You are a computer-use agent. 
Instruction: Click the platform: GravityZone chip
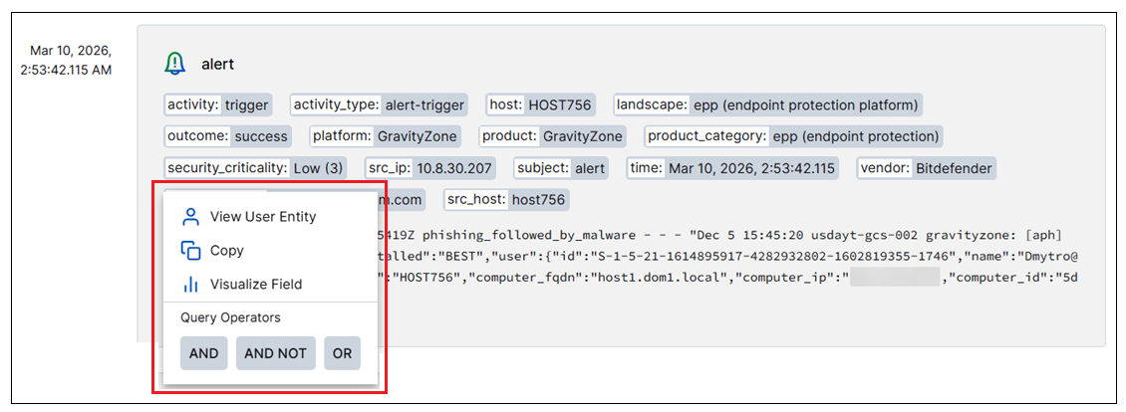(386, 136)
